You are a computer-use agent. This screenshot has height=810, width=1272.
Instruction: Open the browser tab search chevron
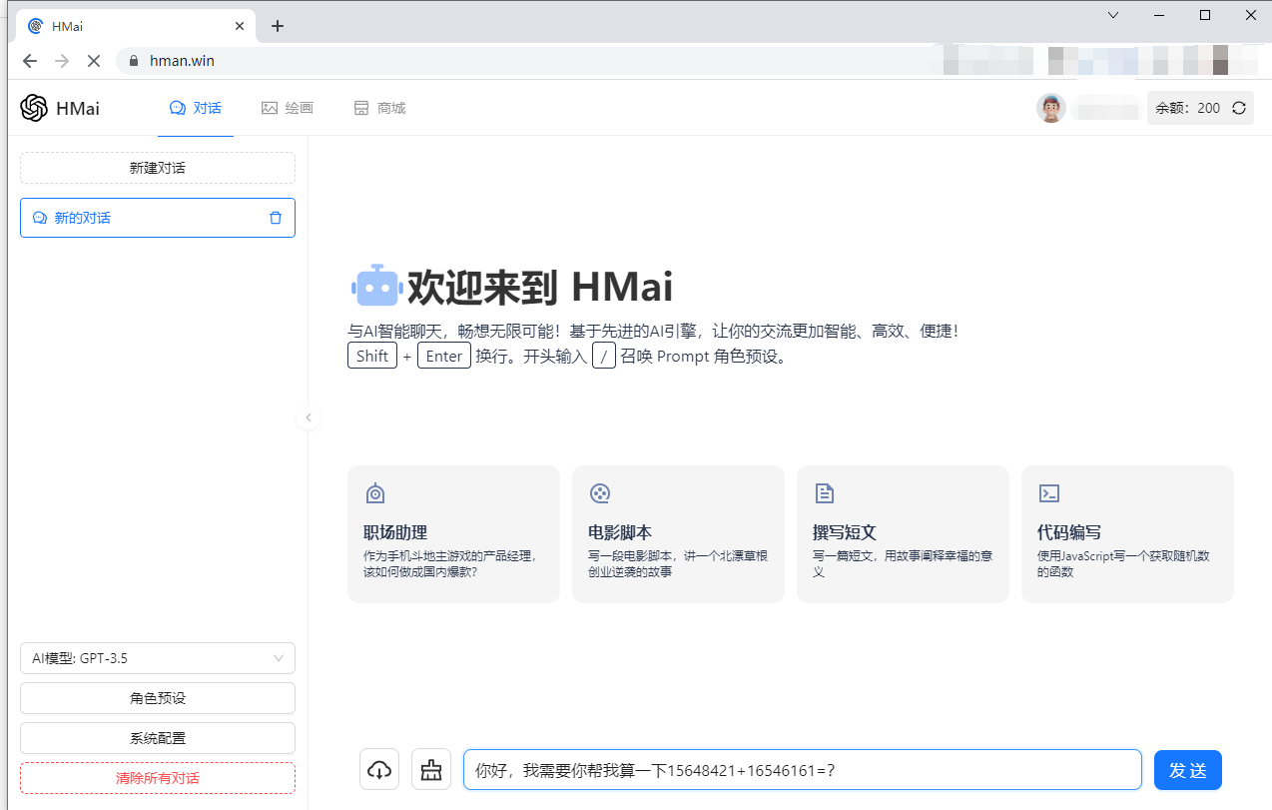[1112, 15]
